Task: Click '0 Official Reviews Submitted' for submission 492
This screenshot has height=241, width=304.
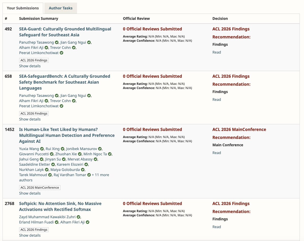Action: click(x=152, y=29)
